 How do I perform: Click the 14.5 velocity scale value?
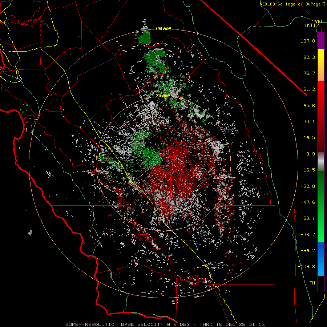tap(309, 138)
